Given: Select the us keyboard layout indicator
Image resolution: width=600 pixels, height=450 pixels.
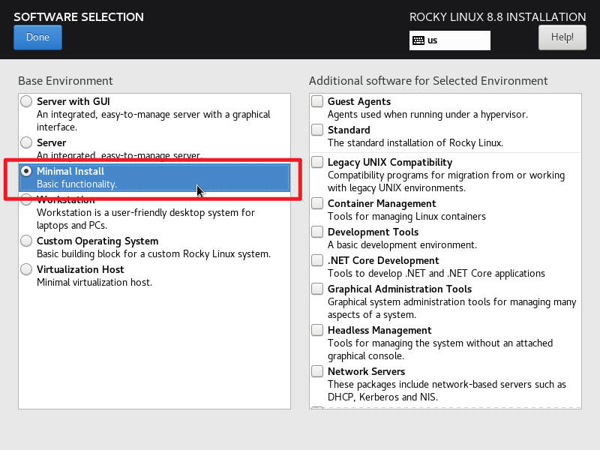Looking at the screenshot, I should pos(449,40).
